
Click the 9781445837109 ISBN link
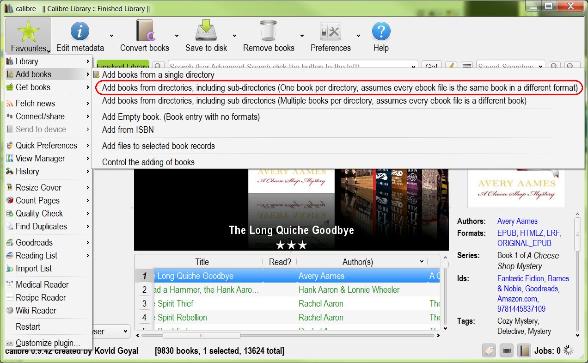(x=521, y=309)
